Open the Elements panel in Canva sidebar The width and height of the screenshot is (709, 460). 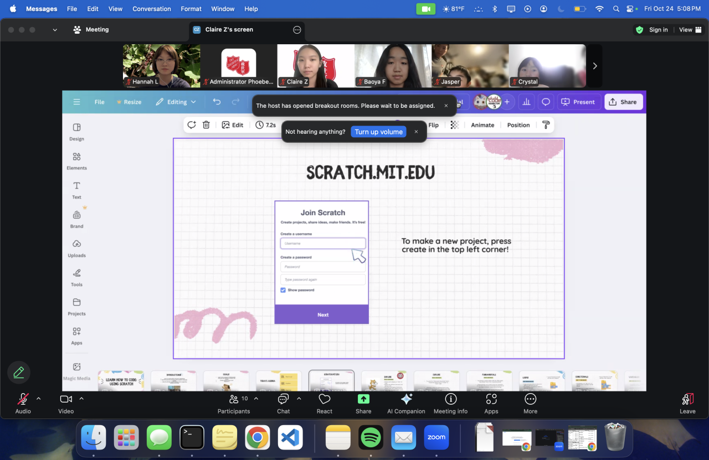pyautogui.click(x=77, y=161)
